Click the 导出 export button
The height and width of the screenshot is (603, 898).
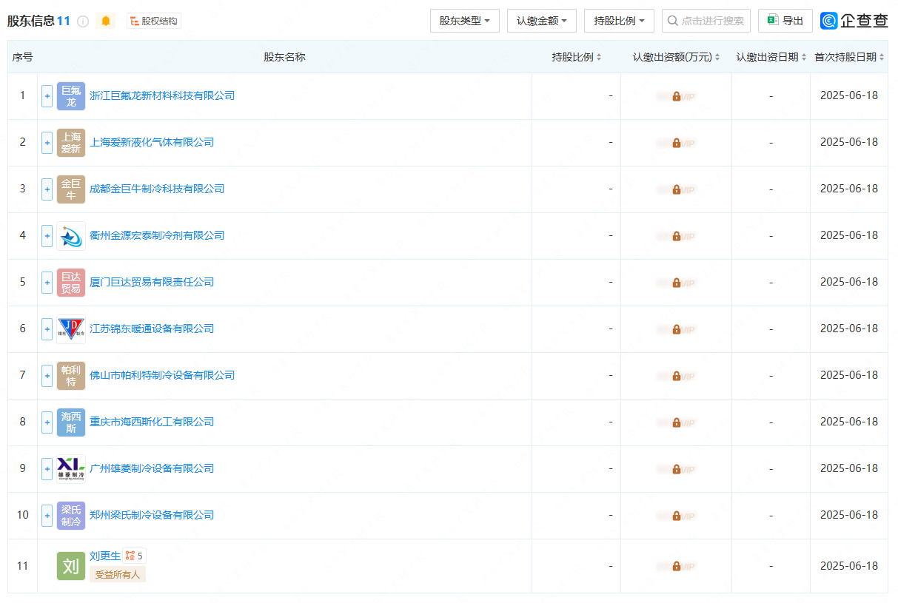point(785,21)
